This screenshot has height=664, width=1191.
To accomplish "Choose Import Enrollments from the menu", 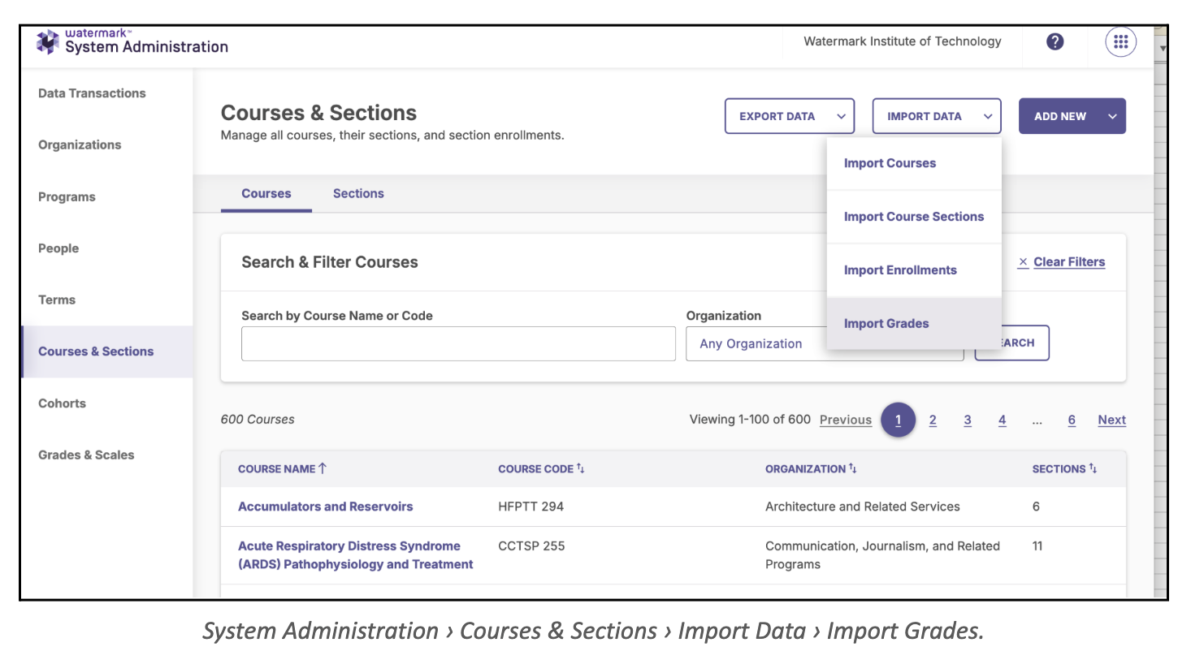I will 914,270.
